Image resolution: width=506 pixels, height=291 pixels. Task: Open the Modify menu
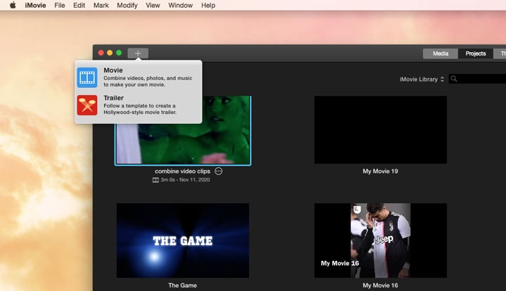(x=127, y=5)
